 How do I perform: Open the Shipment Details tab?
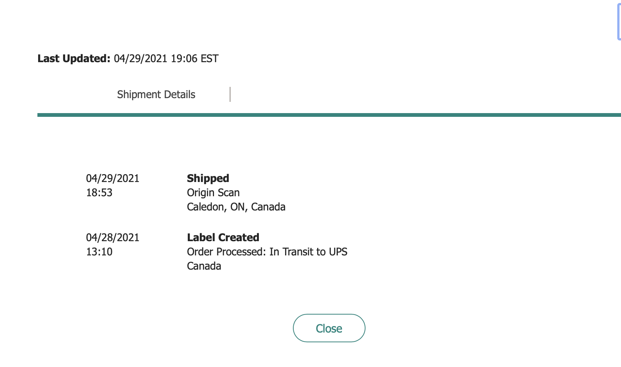(156, 94)
